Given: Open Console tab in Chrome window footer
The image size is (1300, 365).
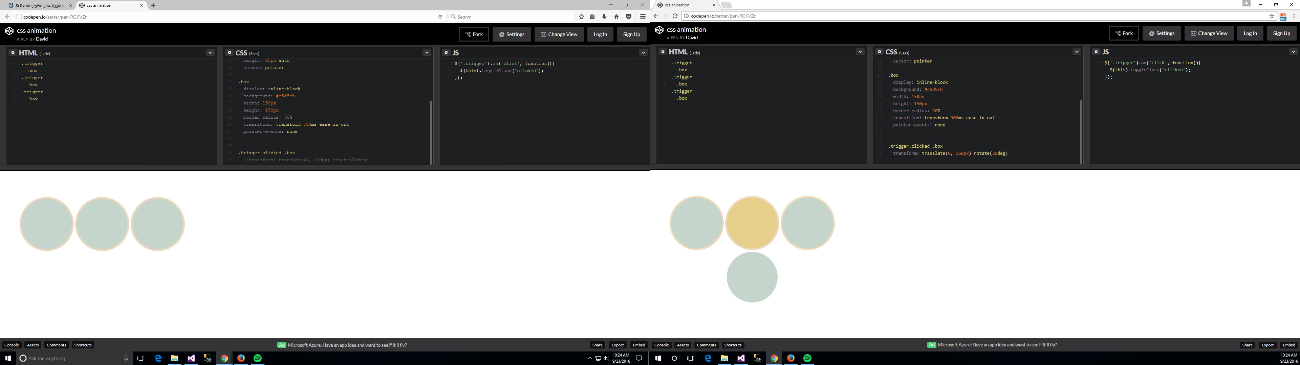Looking at the screenshot, I should (x=661, y=345).
